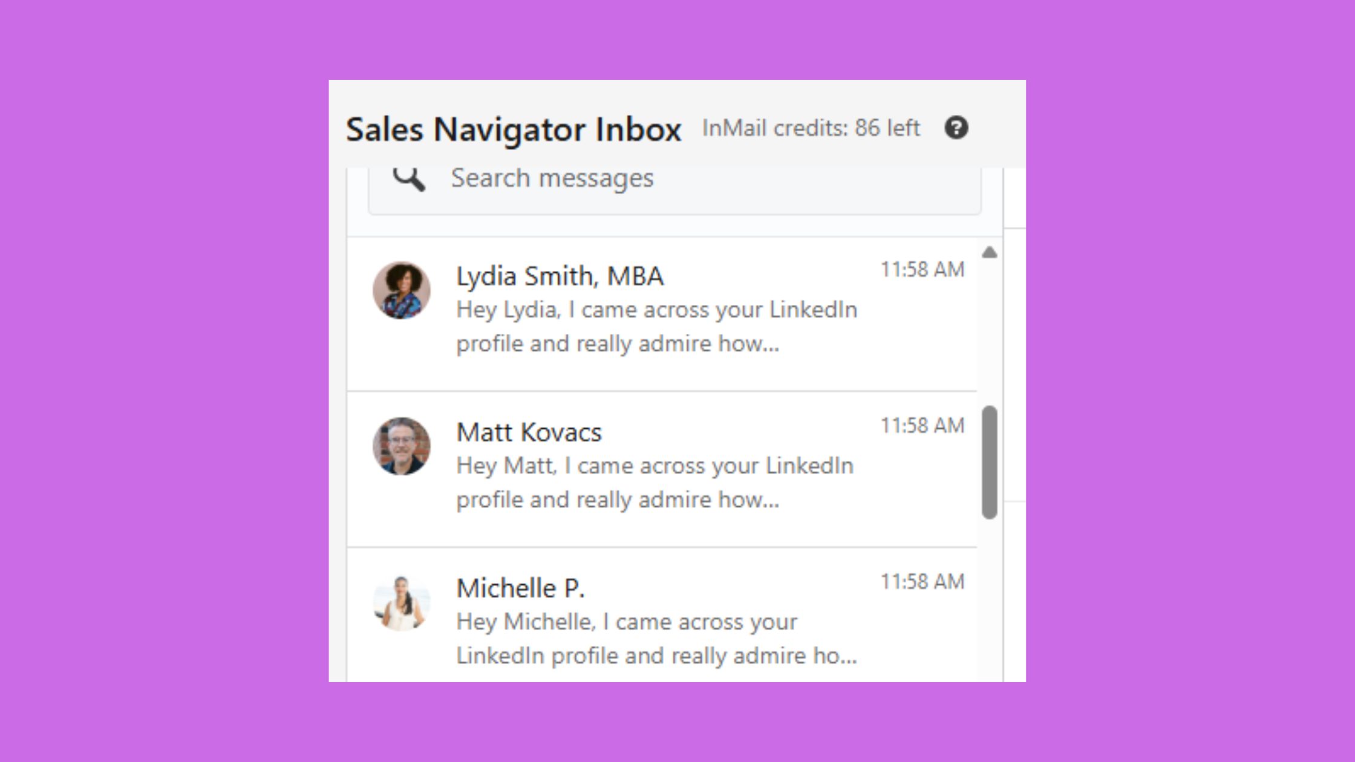1355x762 pixels.
Task: Select Lydia Smith's message preview text
Action: click(x=656, y=327)
